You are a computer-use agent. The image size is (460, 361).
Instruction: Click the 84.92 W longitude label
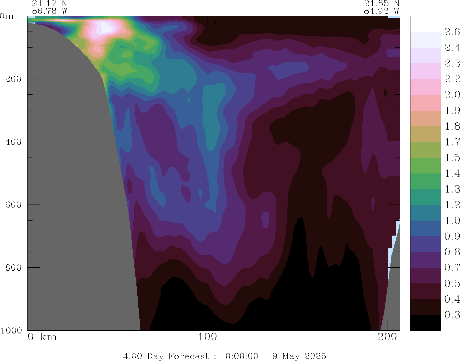point(381,11)
